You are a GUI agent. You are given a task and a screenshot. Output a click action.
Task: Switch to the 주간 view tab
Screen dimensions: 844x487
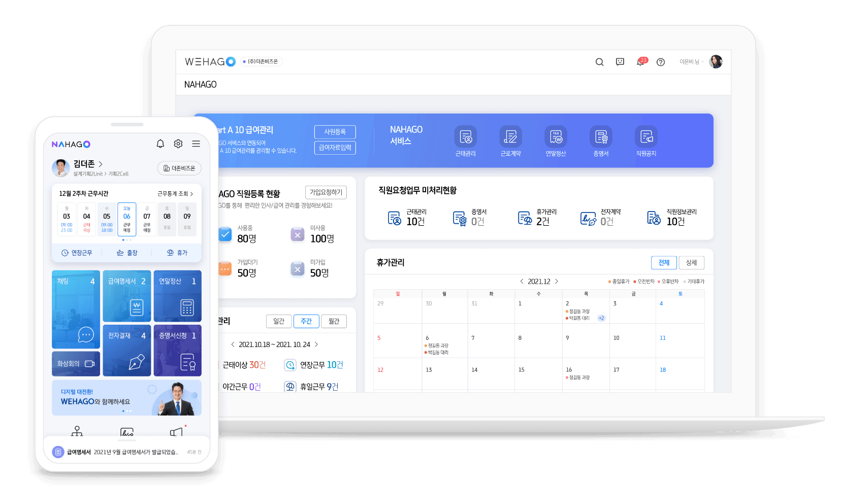coord(306,321)
